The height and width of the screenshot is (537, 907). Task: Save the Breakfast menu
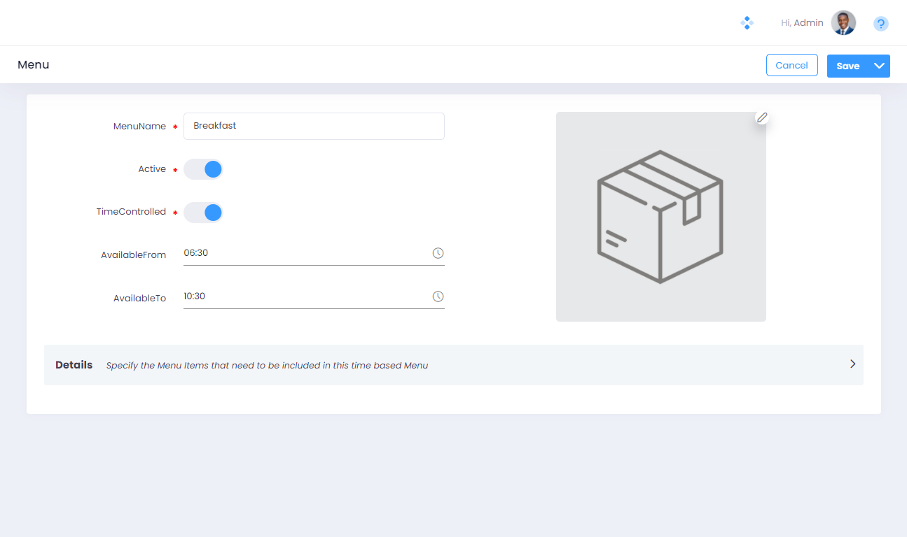click(x=847, y=66)
